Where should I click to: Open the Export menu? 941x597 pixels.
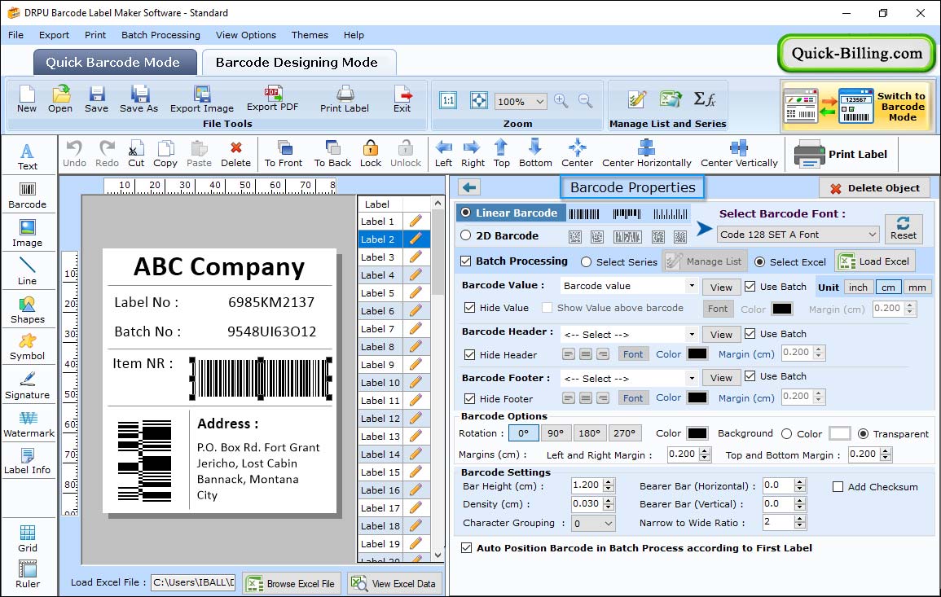[54, 35]
